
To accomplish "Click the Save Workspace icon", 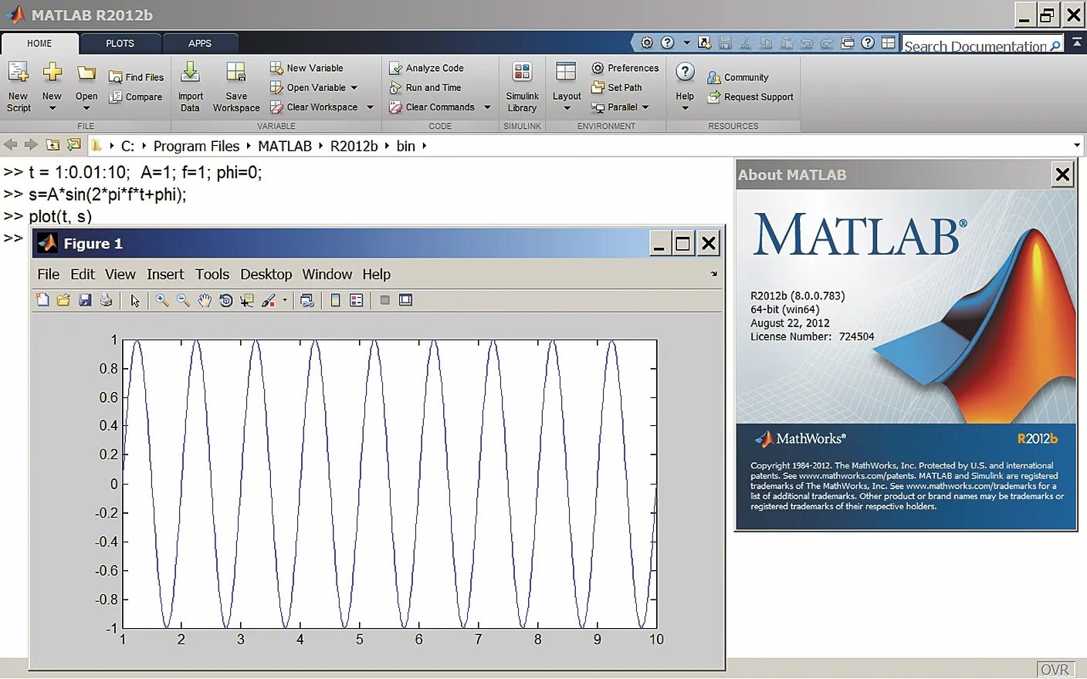I will (x=236, y=73).
